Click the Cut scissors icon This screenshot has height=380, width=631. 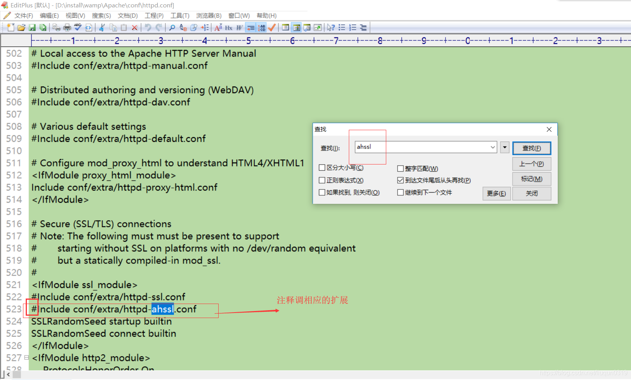pos(102,27)
